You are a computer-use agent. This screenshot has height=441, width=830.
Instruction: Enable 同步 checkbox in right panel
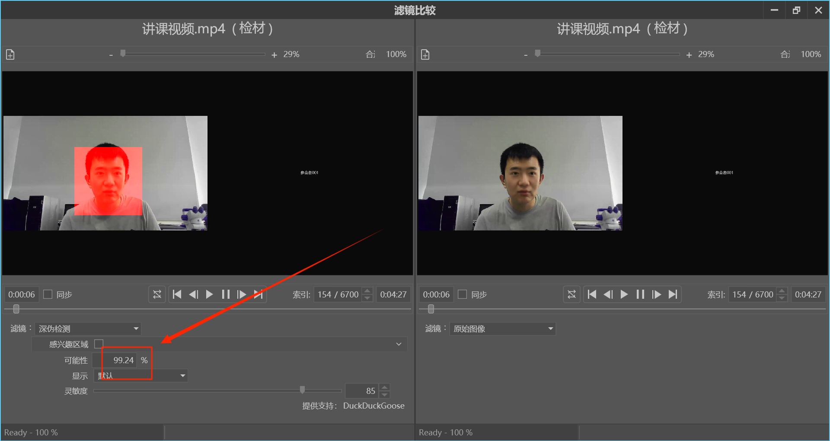463,294
